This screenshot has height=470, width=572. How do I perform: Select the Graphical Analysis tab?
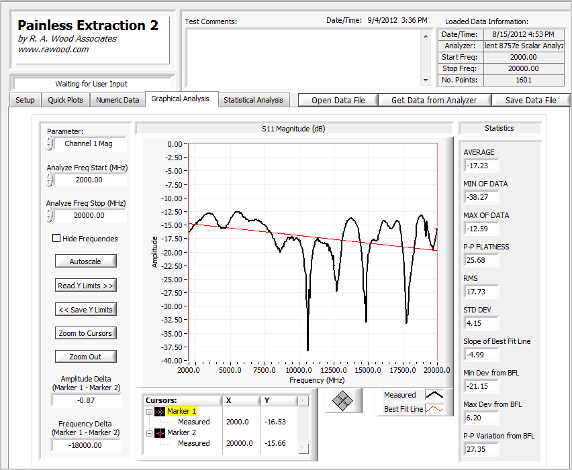point(180,99)
